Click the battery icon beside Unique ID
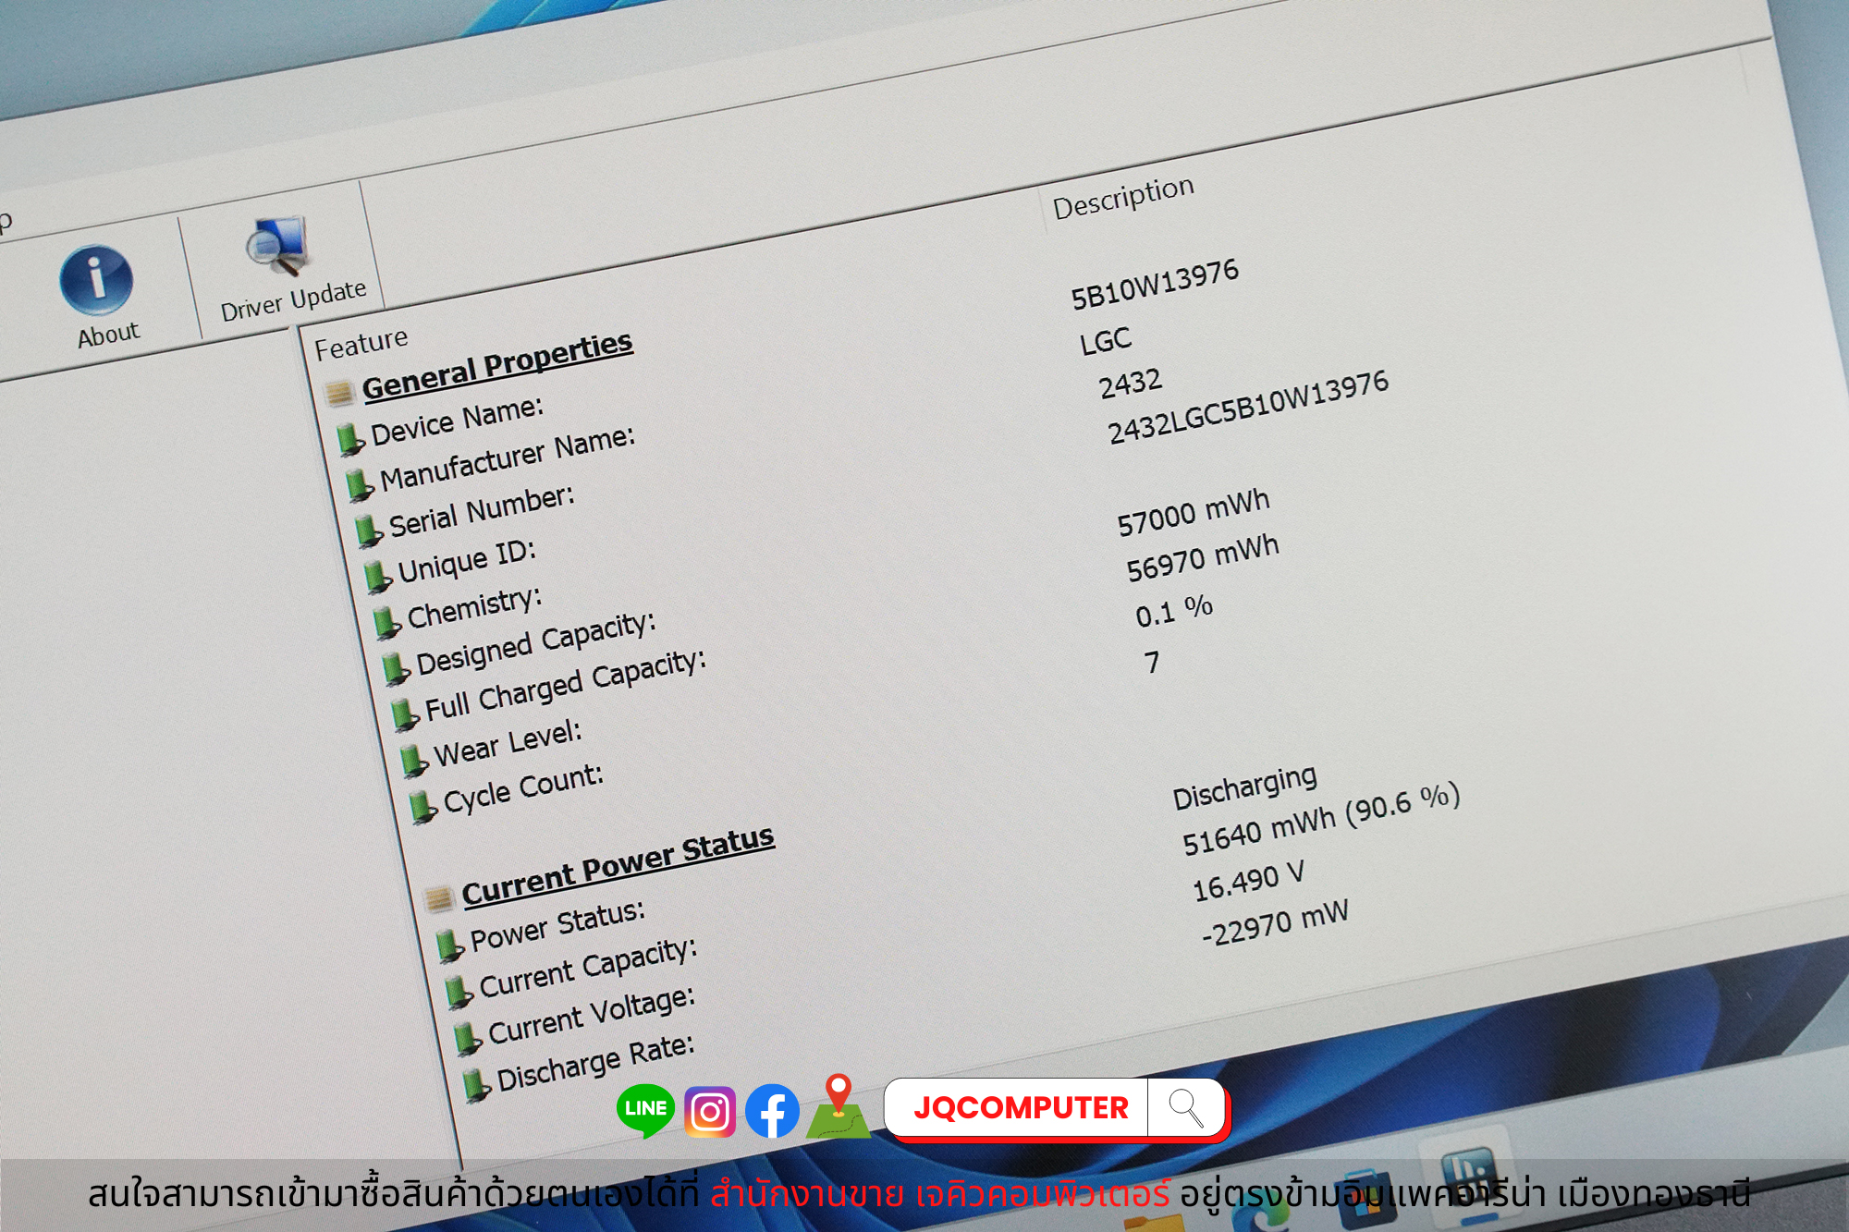Viewport: 1849px width, 1232px height. 377,575
